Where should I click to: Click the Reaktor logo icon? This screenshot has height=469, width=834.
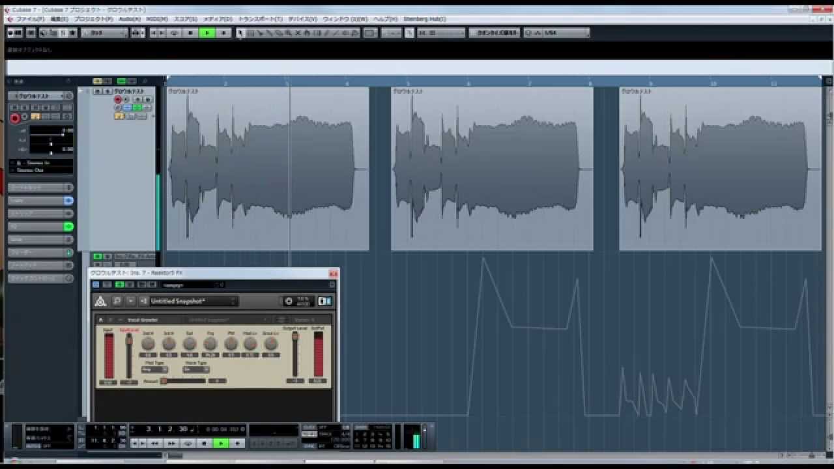(x=100, y=301)
